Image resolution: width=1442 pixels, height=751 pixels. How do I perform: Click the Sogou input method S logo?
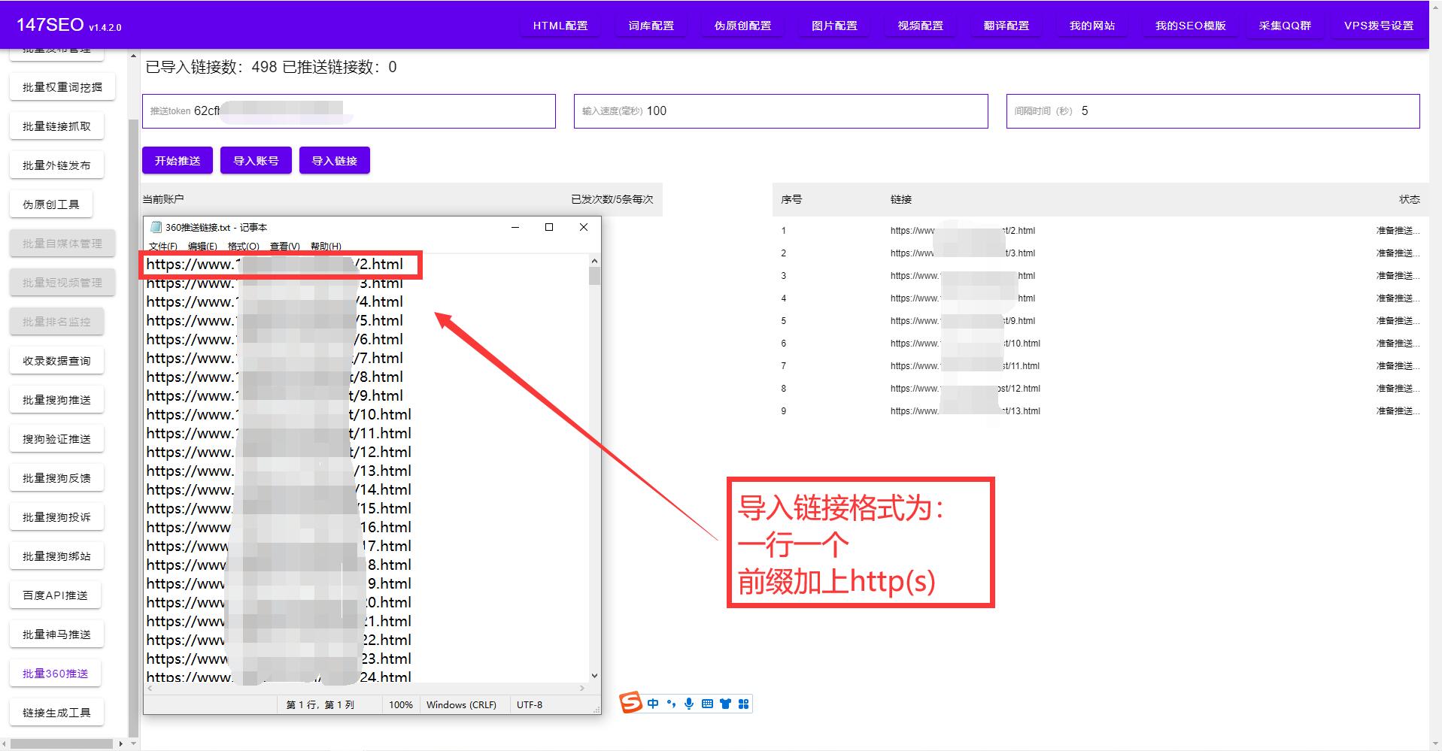pyautogui.click(x=630, y=702)
